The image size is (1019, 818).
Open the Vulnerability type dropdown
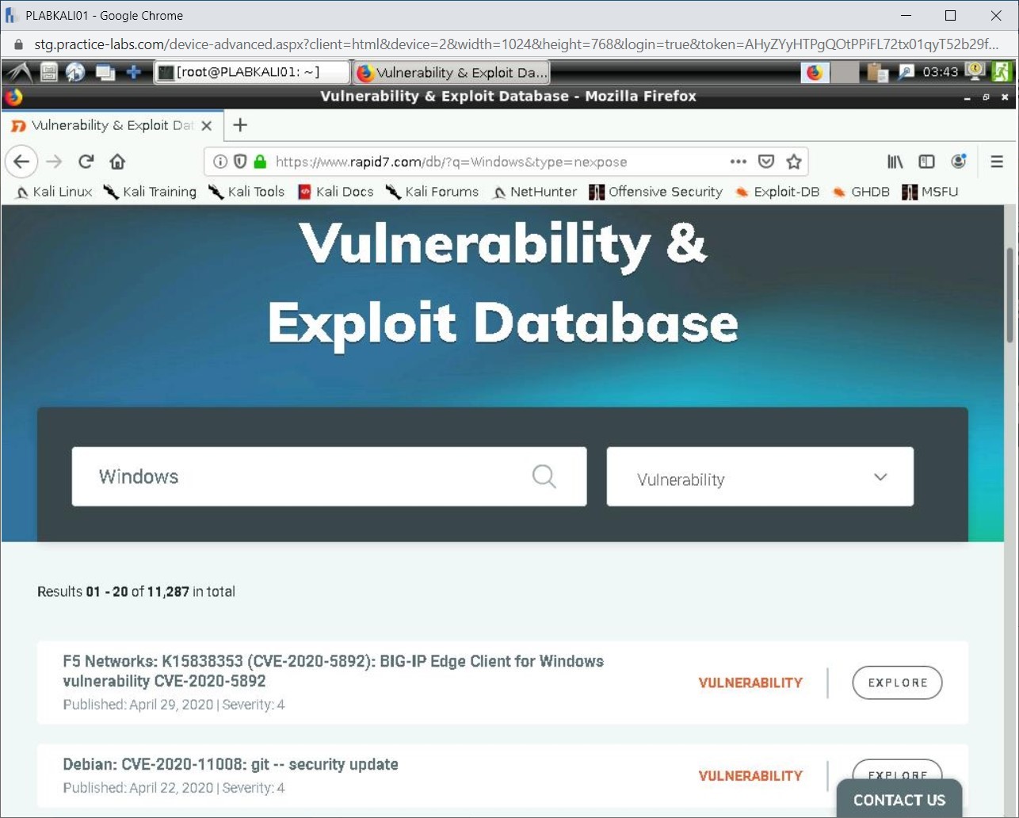coord(759,477)
